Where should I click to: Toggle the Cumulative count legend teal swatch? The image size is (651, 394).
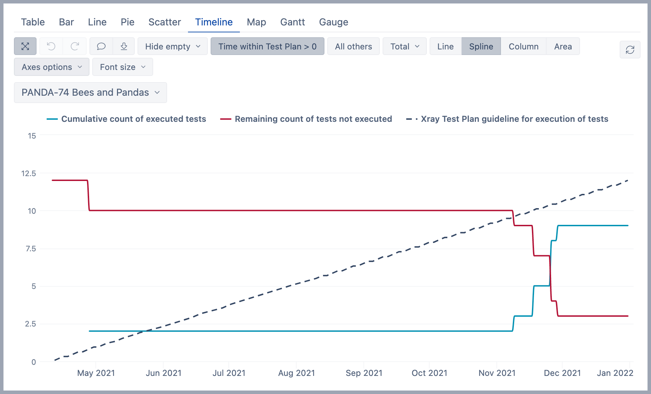click(x=52, y=119)
